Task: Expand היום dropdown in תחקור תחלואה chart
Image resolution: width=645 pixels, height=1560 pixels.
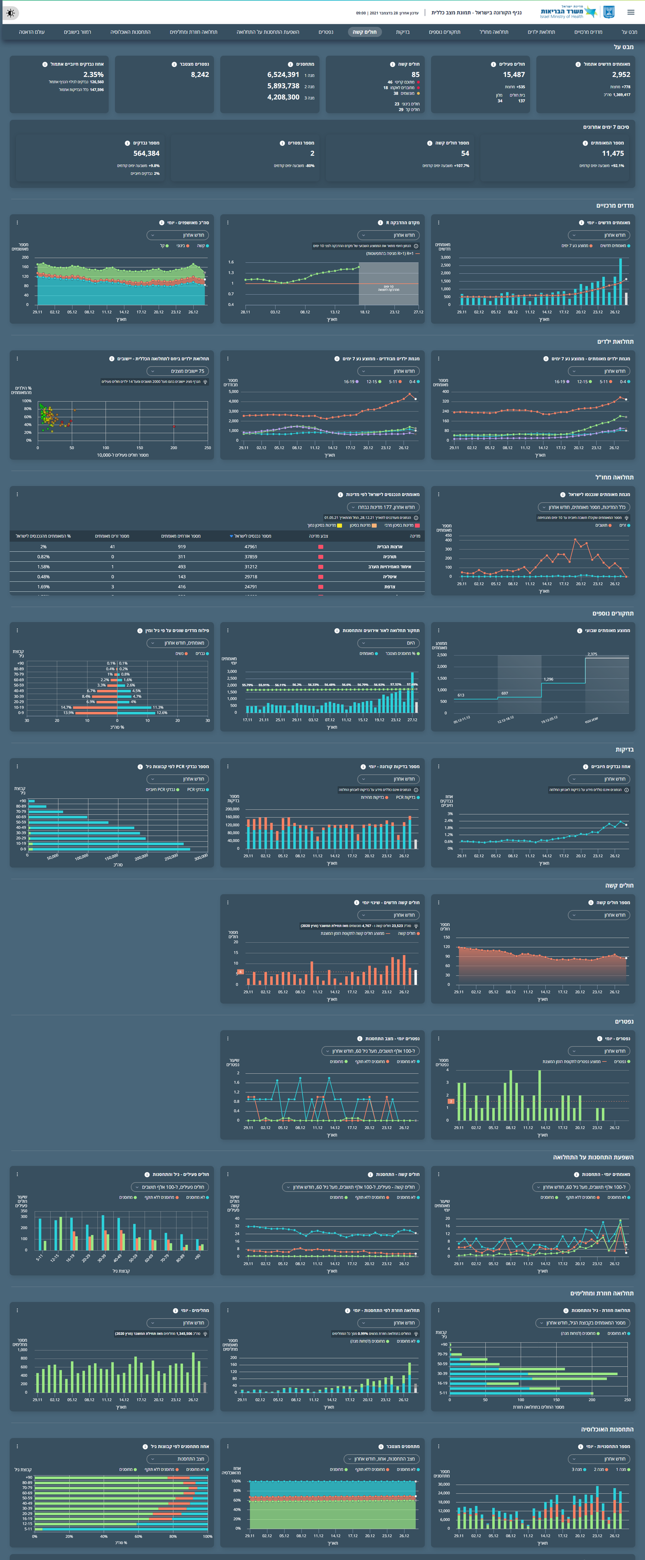Action: [388, 643]
